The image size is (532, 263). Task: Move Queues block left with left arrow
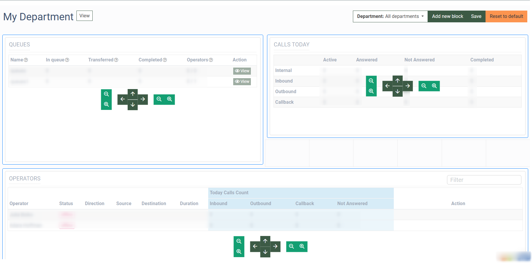[x=122, y=99]
